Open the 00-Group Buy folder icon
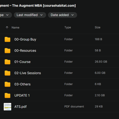119x119 pixels. [7, 39]
